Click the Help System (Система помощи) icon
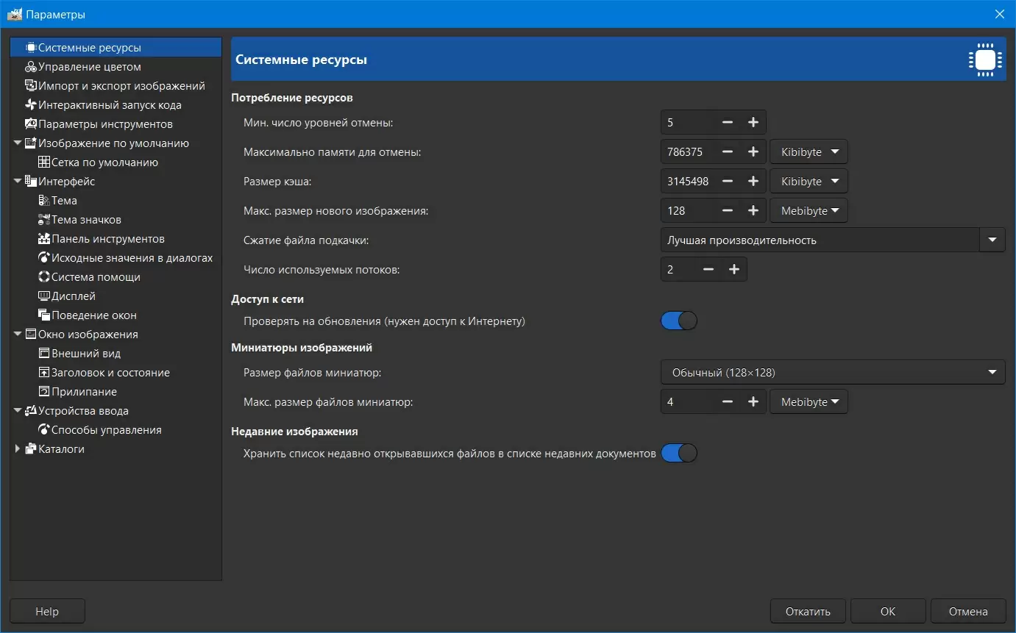This screenshot has height=633, width=1016. [44, 277]
